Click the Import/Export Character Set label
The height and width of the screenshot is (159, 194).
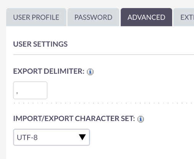point(74,118)
